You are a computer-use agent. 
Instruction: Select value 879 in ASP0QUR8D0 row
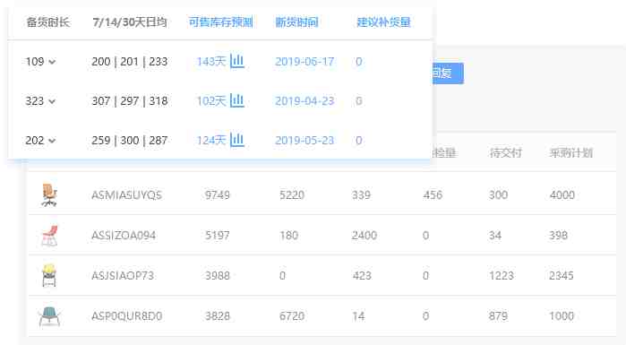[x=498, y=315]
